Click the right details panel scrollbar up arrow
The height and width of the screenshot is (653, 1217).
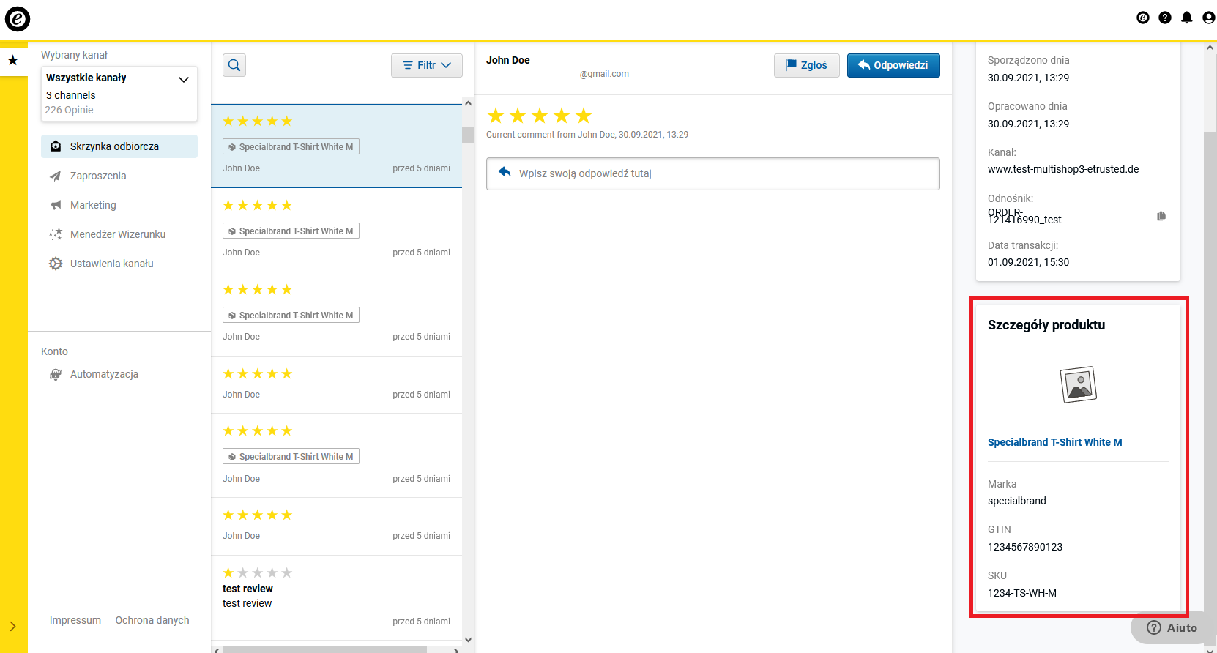[x=1210, y=48]
